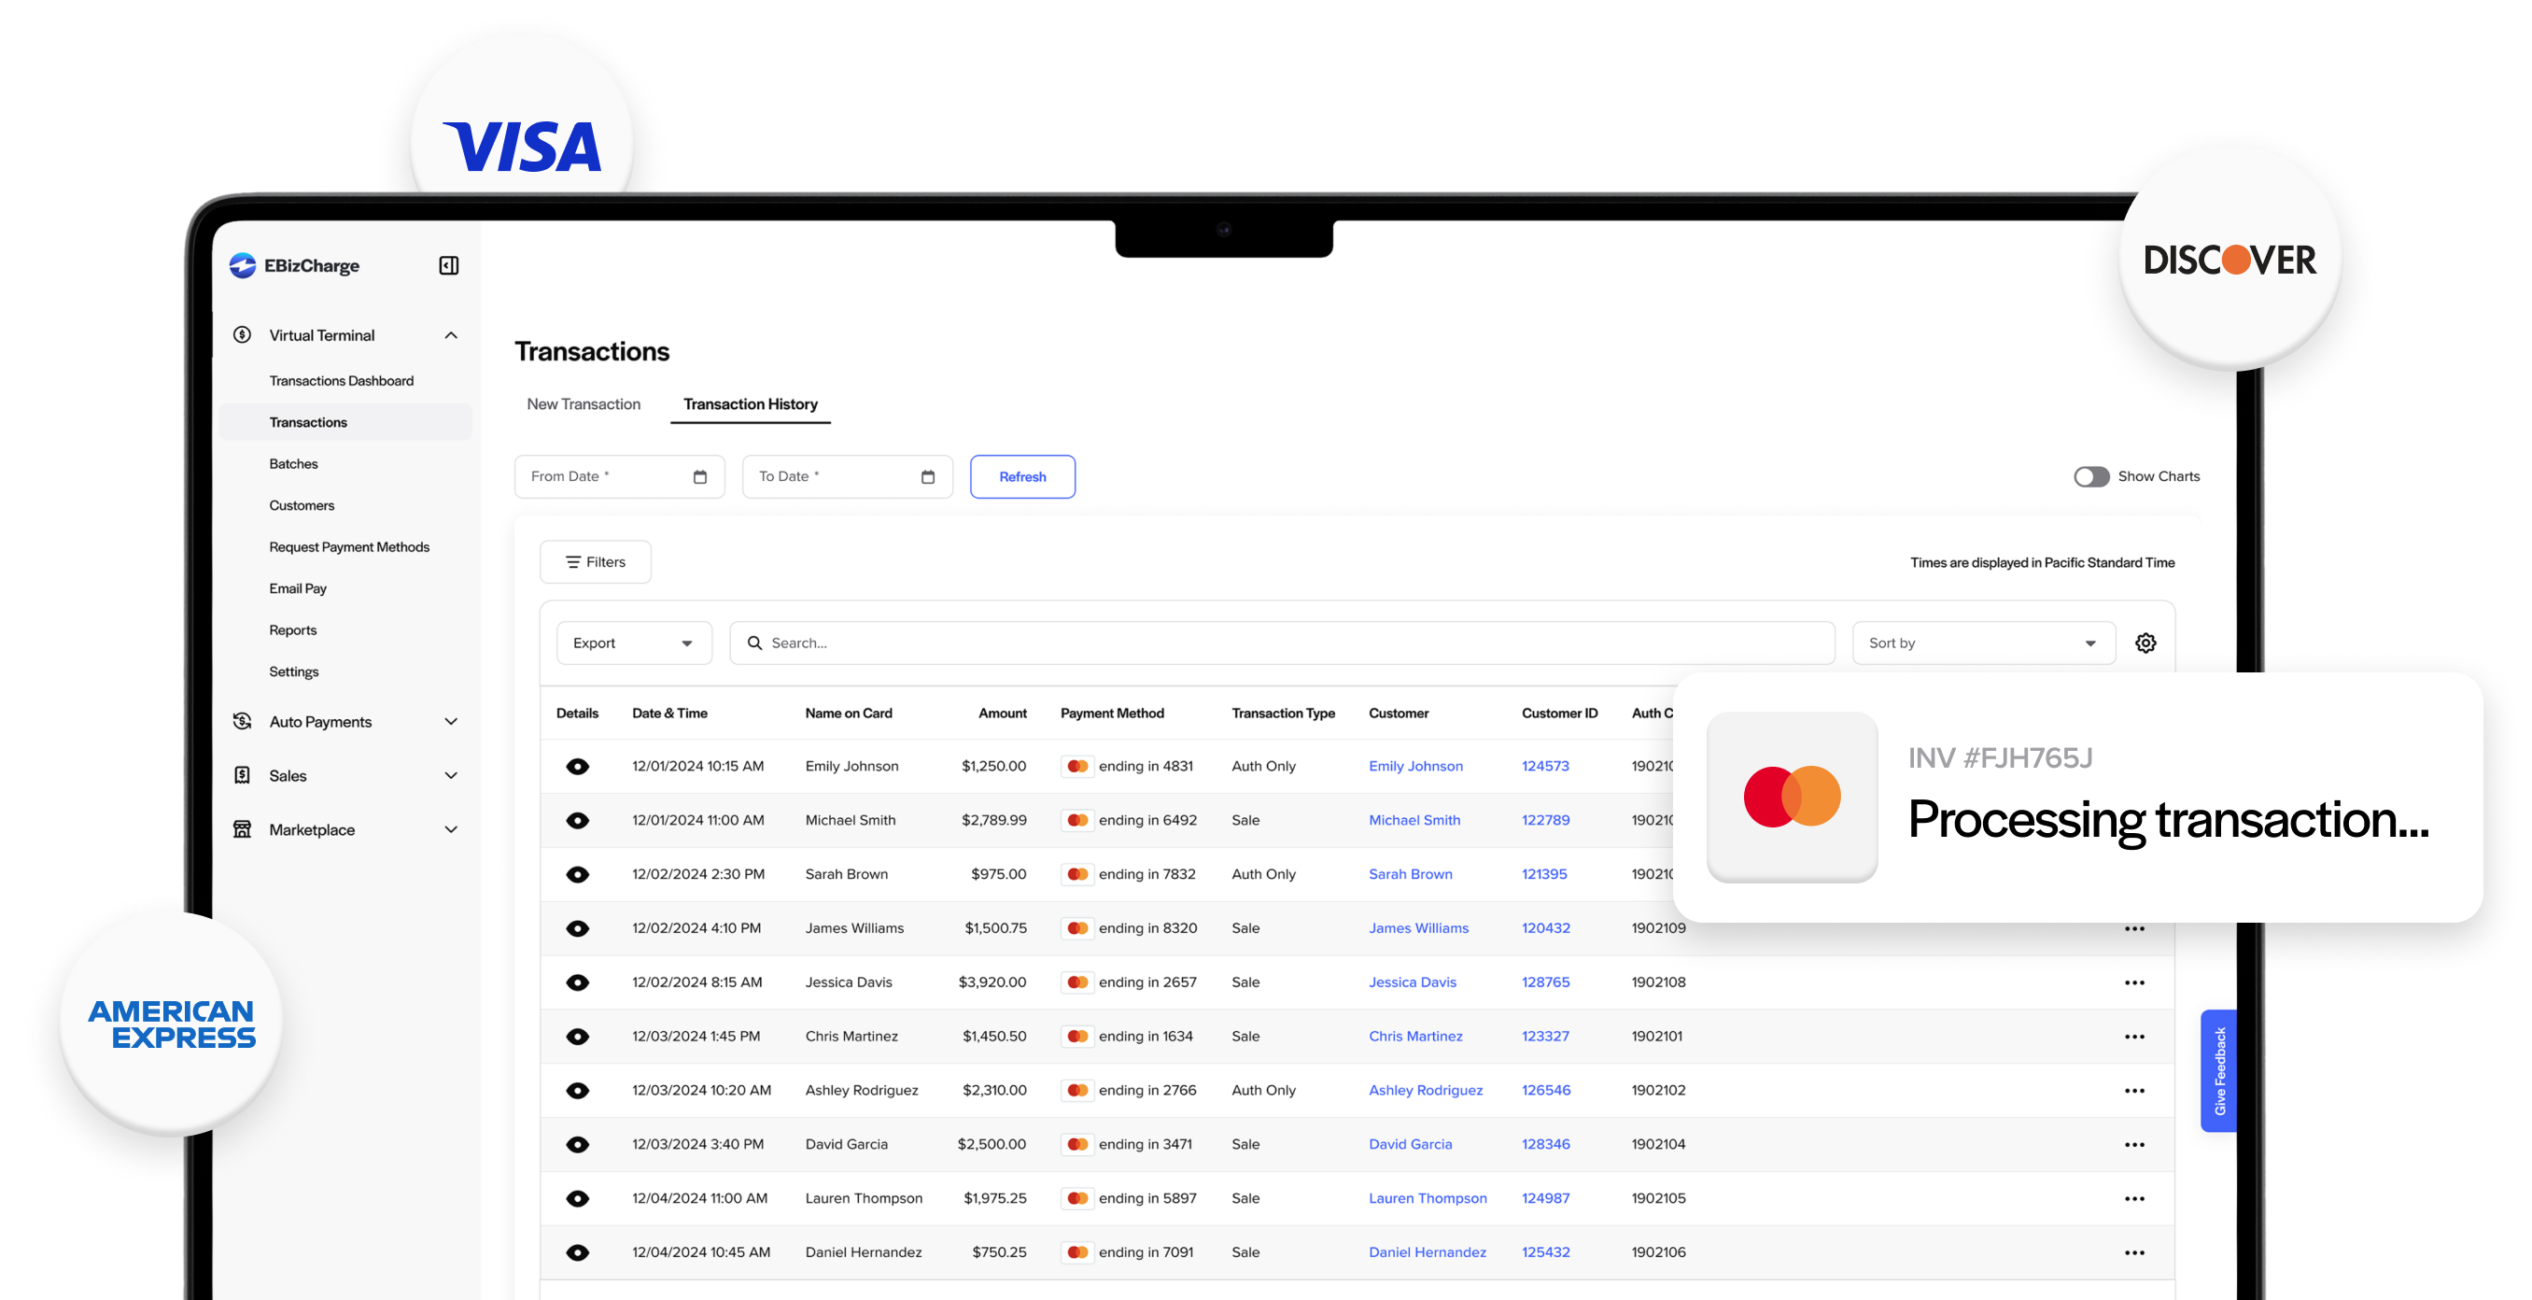This screenshot has height=1300, width=2532.
Task: Open more options for Jessica Davis row
Action: [2135, 983]
